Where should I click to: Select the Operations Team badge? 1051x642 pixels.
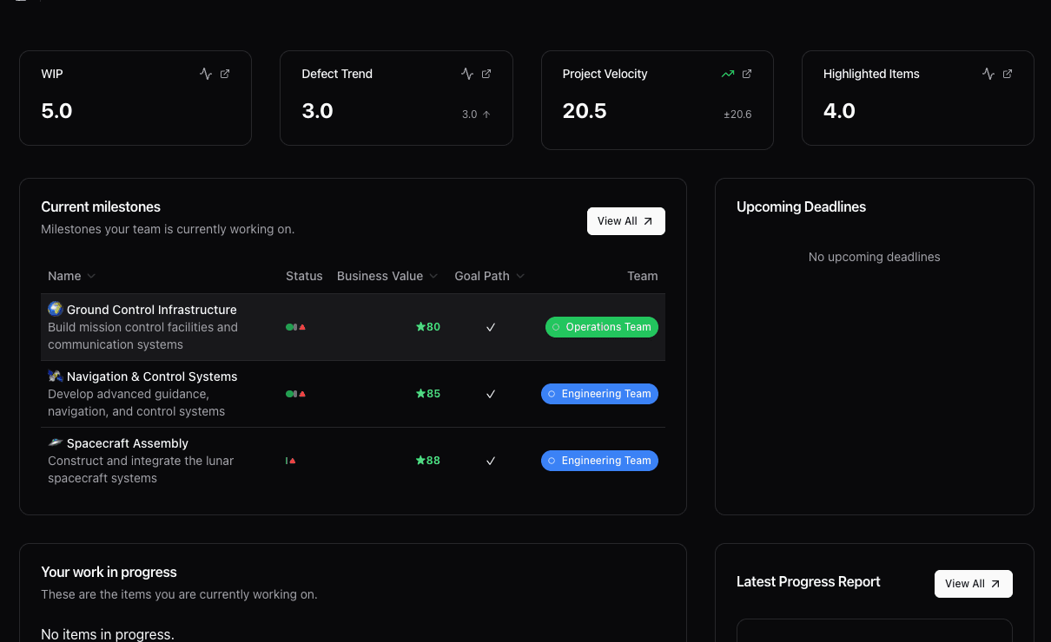coord(601,327)
